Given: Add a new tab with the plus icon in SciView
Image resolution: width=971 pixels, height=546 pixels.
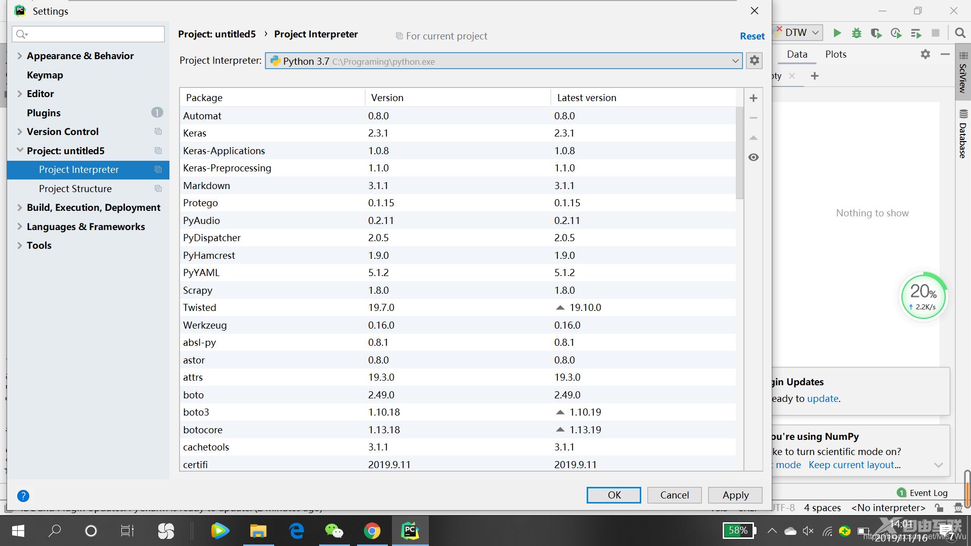Looking at the screenshot, I should [814, 76].
